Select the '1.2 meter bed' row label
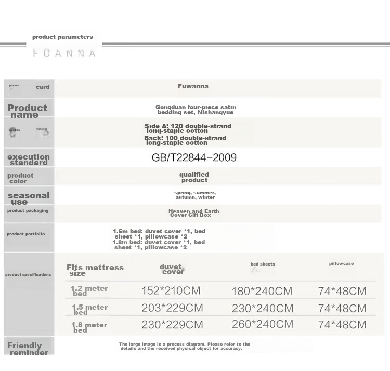The image size is (390, 371). point(89,291)
